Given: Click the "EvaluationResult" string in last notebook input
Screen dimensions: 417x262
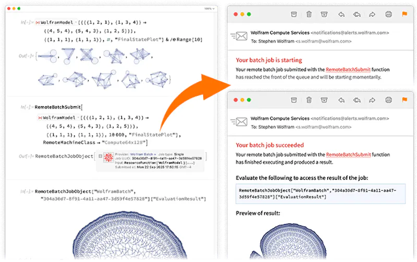Looking at the screenshot, I should click(x=180, y=199).
